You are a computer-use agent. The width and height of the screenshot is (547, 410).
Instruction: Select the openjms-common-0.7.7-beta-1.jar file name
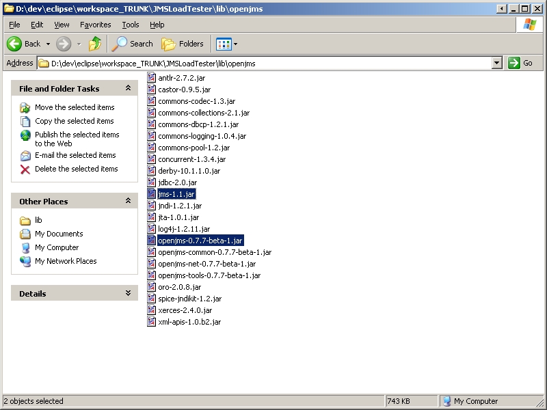pyautogui.click(x=215, y=252)
